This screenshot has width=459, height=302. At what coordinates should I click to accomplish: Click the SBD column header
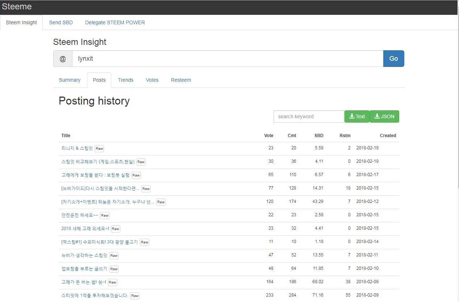(x=319, y=136)
